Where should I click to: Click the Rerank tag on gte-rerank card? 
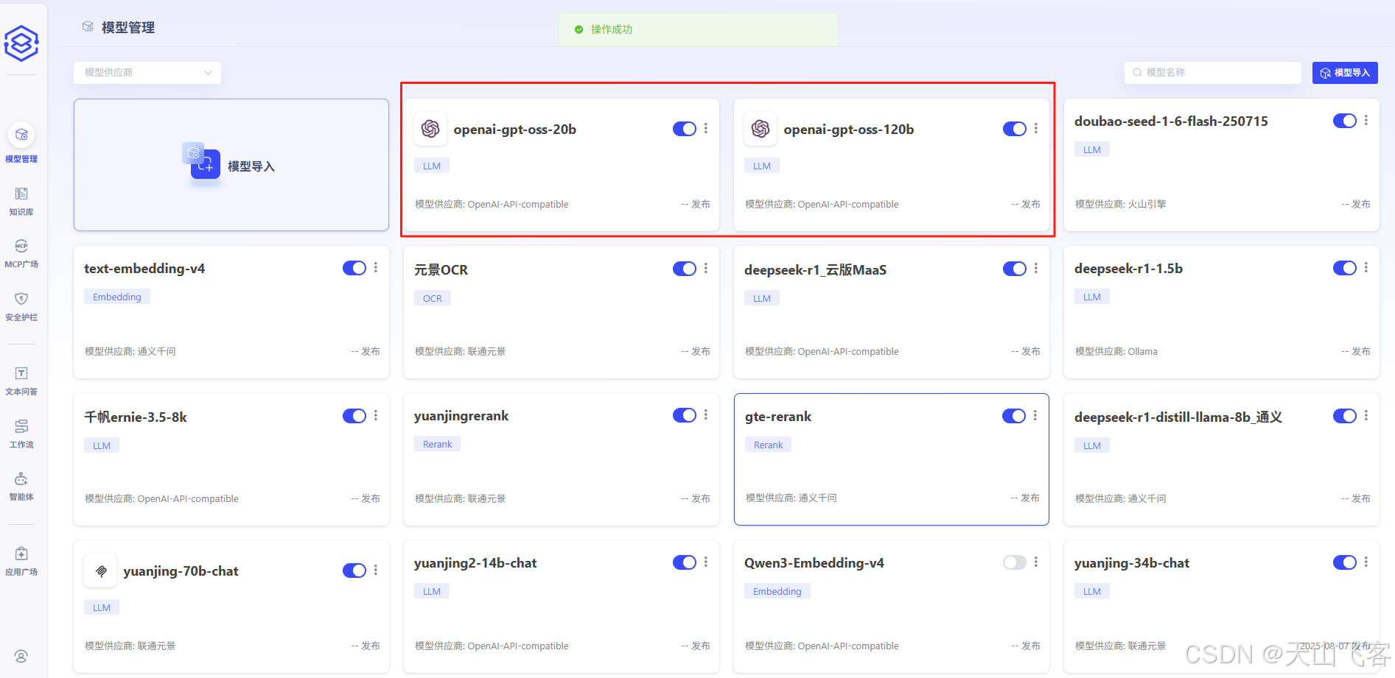pyautogui.click(x=769, y=445)
